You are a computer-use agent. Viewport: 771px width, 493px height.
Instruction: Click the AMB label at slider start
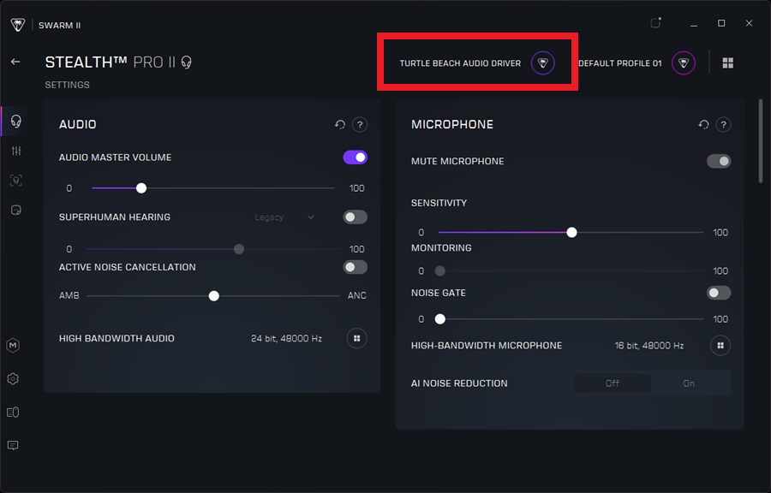click(x=69, y=295)
